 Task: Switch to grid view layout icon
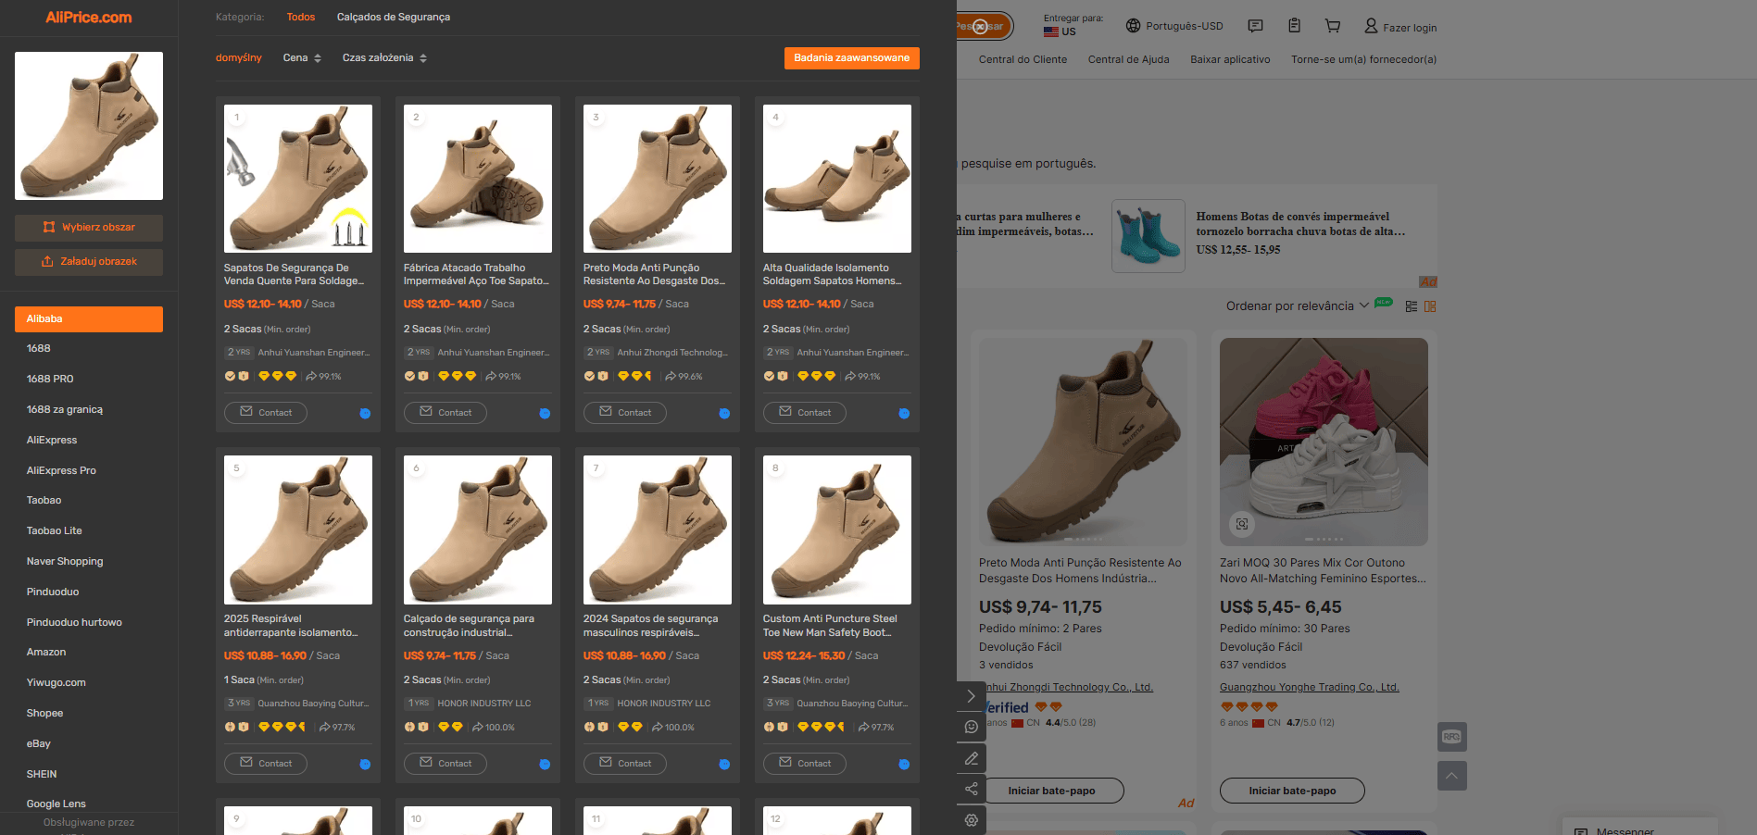(x=1430, y=306)
